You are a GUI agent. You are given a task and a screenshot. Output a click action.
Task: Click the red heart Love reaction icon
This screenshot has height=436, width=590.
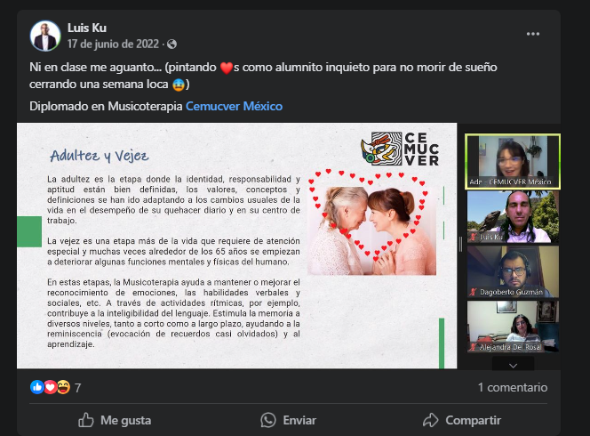point(51,387)
